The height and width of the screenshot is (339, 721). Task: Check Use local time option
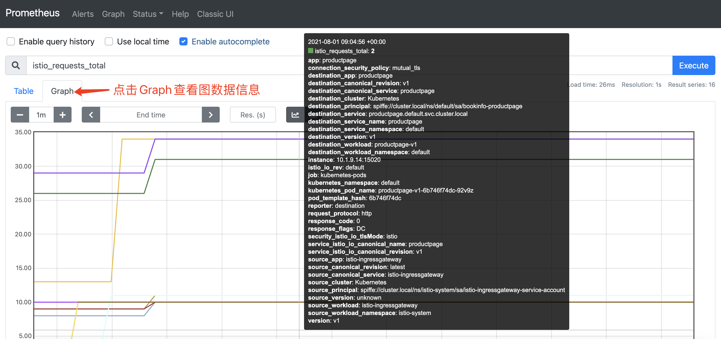(109, 41)
